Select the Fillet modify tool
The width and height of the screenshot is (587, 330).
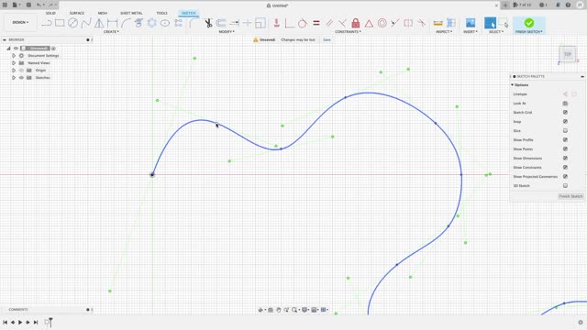193,23
